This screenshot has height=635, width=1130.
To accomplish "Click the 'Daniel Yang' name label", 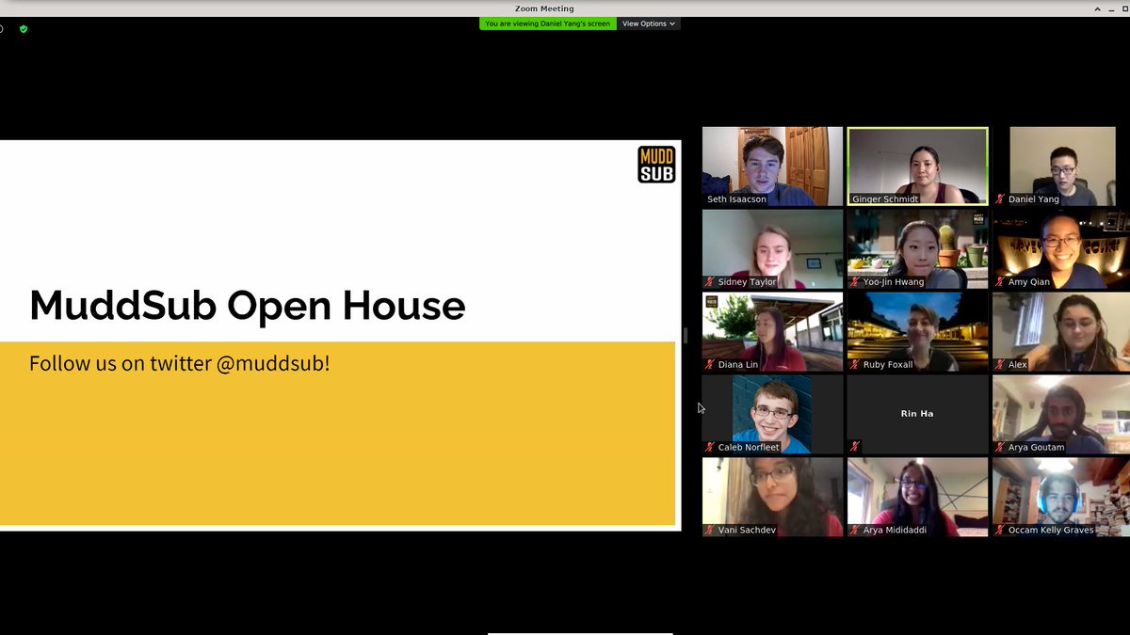I will (x=1033, y=199).
